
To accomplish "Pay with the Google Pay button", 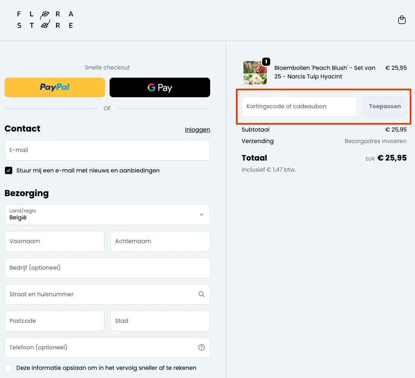I will pyautogui.click(x=160, y=87).
